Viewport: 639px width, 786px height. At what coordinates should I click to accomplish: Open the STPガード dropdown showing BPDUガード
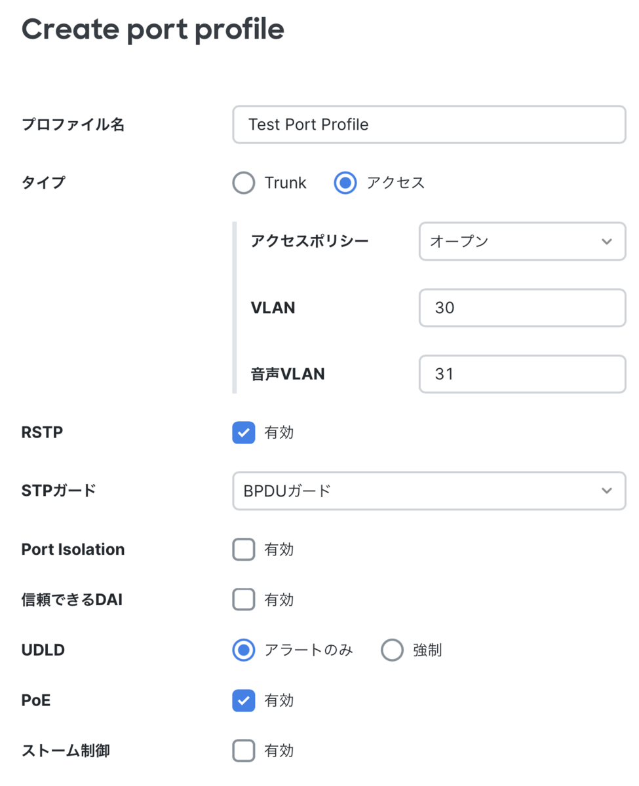click(x=429, y=491)
